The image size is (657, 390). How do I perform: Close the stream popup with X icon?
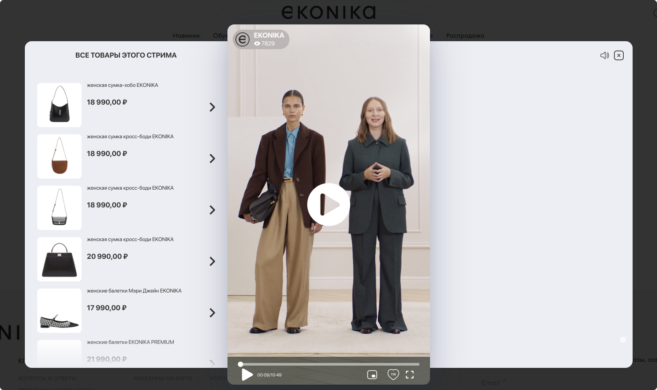(619, 55)
